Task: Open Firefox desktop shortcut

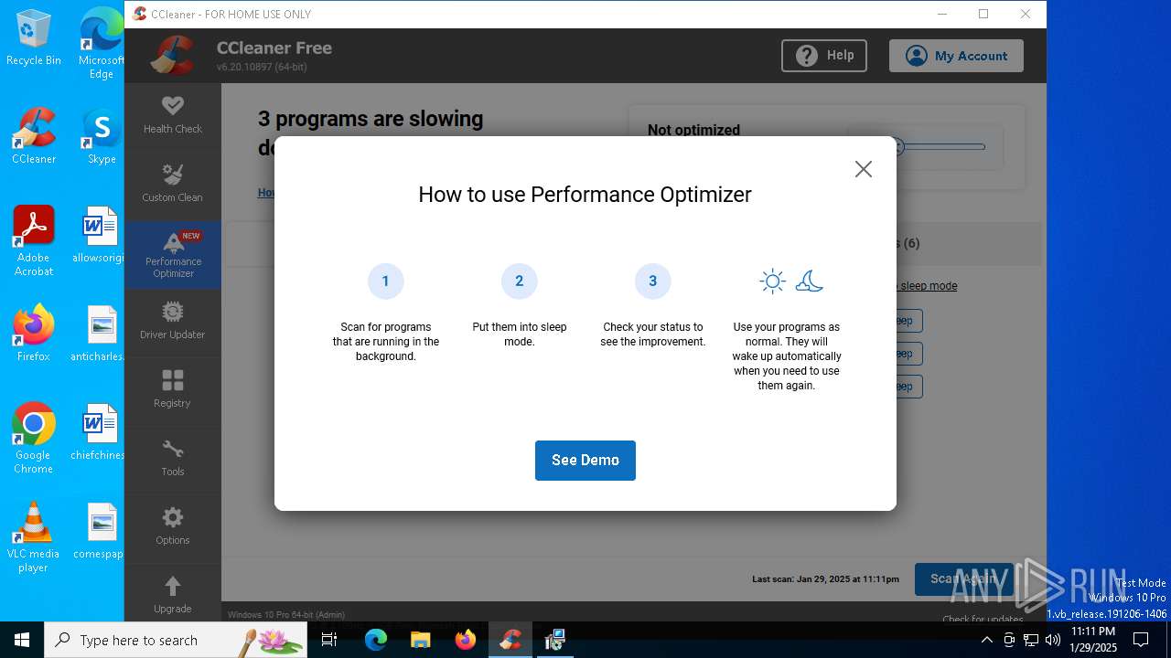Action: tap(34, 334)
